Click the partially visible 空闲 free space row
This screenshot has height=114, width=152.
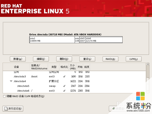[x=74, y=72]
